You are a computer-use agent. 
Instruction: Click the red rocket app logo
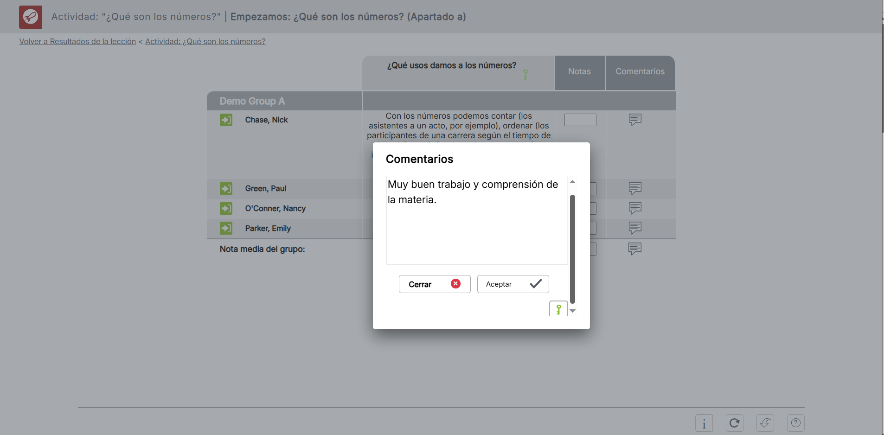coord(31,17)
